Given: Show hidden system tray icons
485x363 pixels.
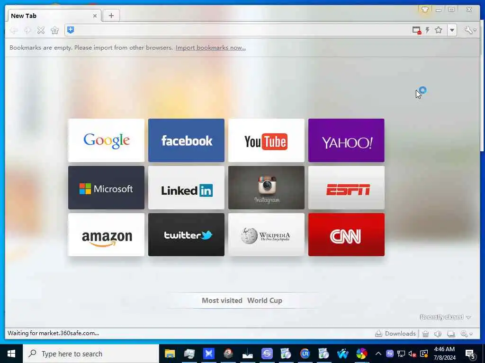Looking at the screenshot, I should (x=378, y=354).
